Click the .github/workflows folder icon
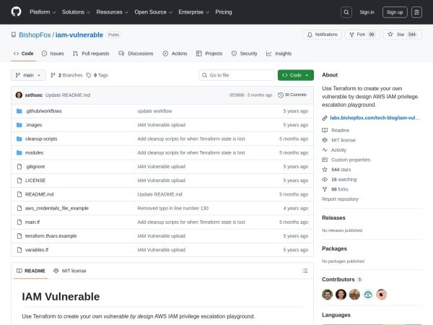 pos(19,111)
